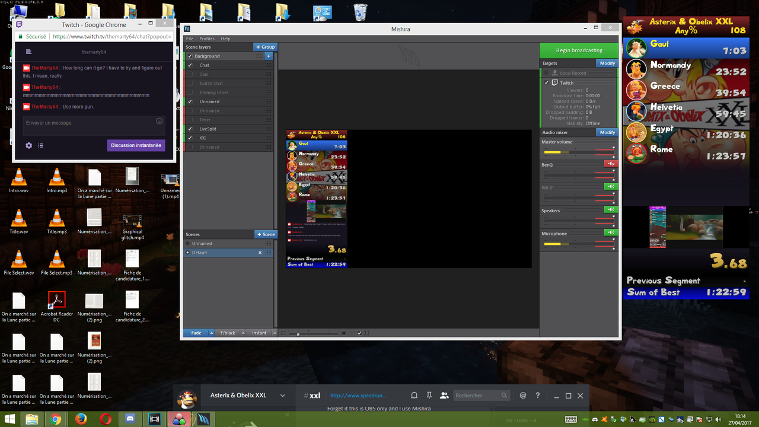Image resolution: width=759 pixels, height=427 pixels.
Task: Enable the Local Record target checkbox
Action: [x=547, y=73]
